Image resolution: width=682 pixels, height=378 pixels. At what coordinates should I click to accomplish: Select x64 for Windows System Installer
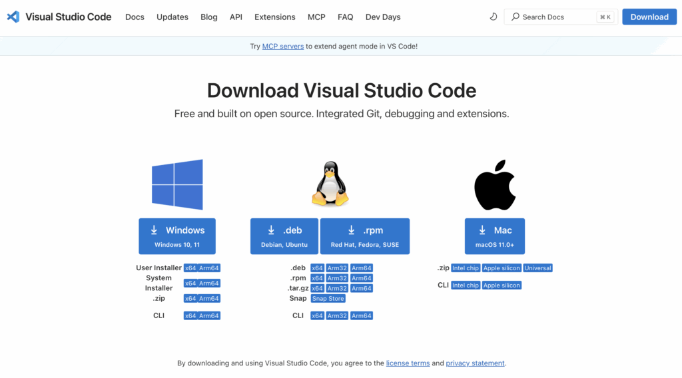click(x=190, y=283)
